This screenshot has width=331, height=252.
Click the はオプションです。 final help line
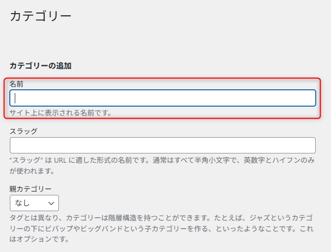click(39, 239)
